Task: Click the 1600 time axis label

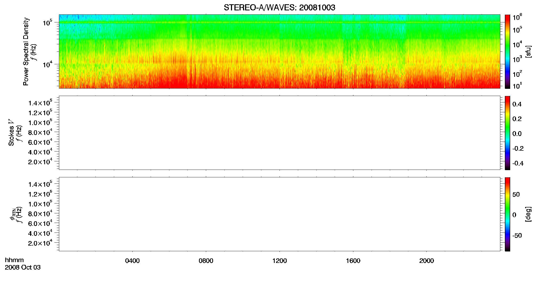Action: (353, 261)
